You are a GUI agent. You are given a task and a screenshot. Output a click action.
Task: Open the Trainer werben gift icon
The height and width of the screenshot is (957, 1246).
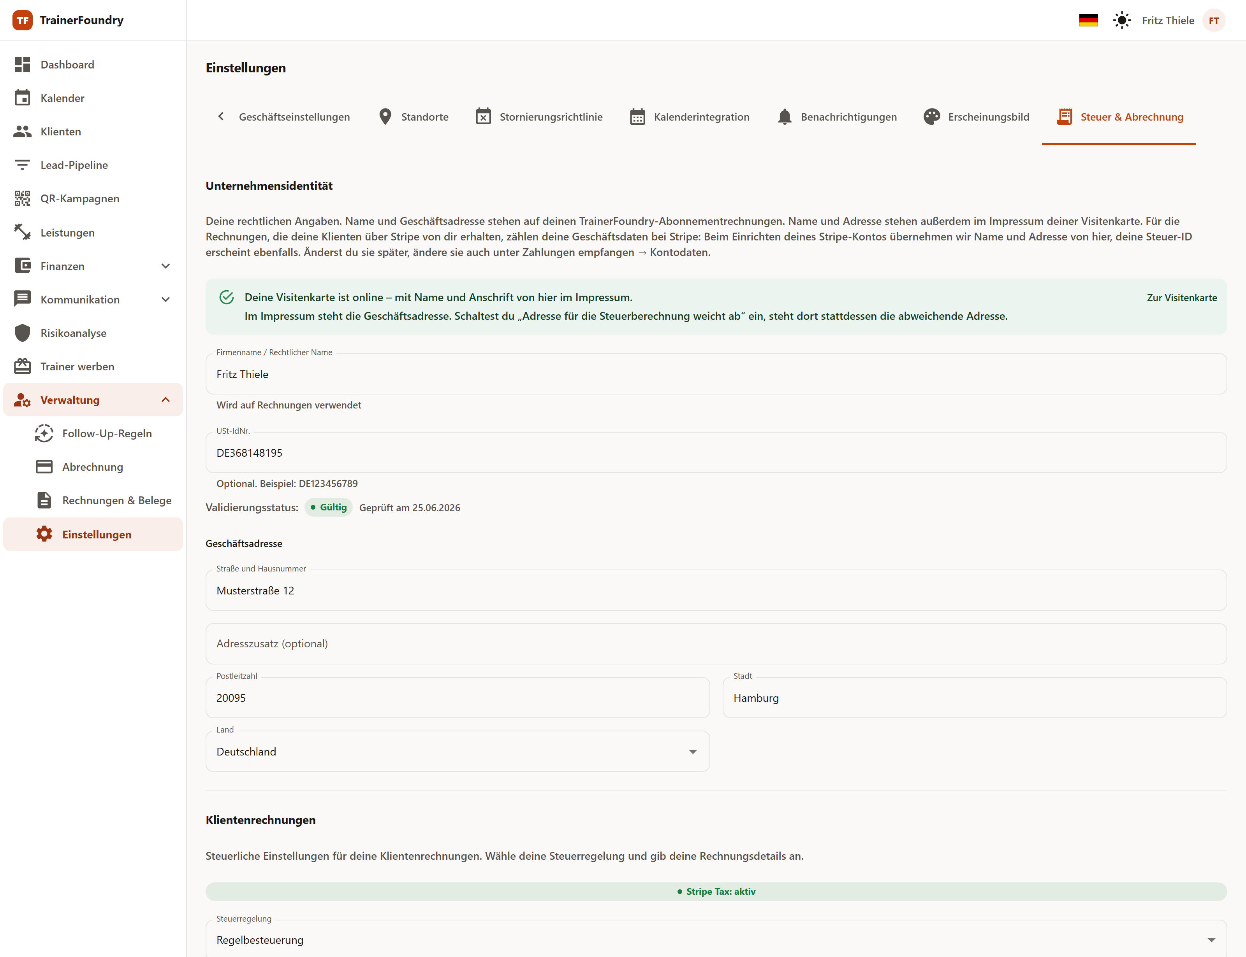tap(22, 366)
